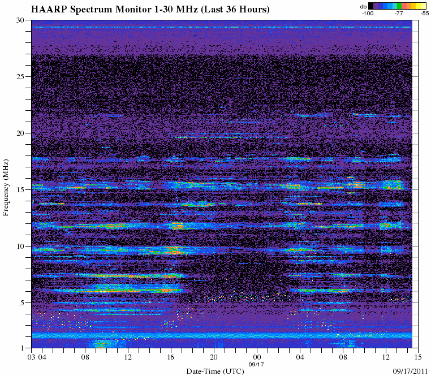Click the teal swatch in the db legend
This screenshot has width=431, height=376.
click(x=395, y=6)
